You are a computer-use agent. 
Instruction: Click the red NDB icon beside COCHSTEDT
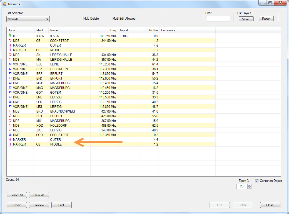pyautogui.click(x=10, y=40)
